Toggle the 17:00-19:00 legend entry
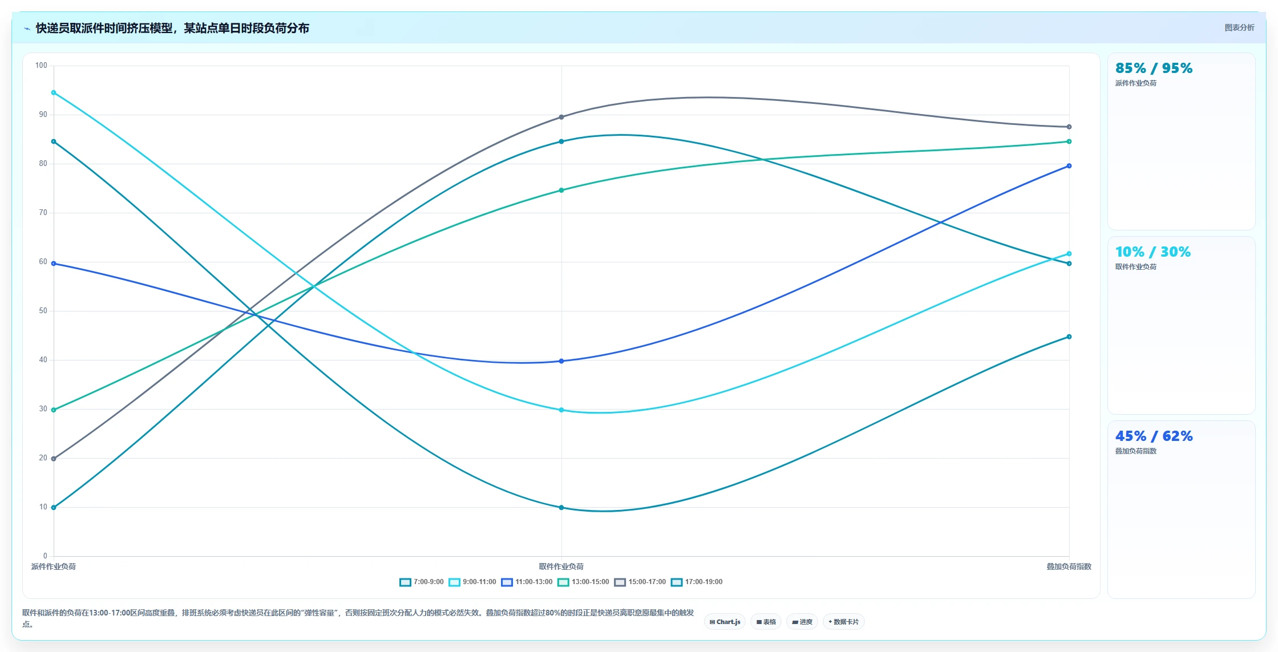 click(x=697, y=582)
